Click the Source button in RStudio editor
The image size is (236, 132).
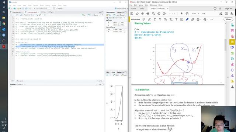click(96, 15)
